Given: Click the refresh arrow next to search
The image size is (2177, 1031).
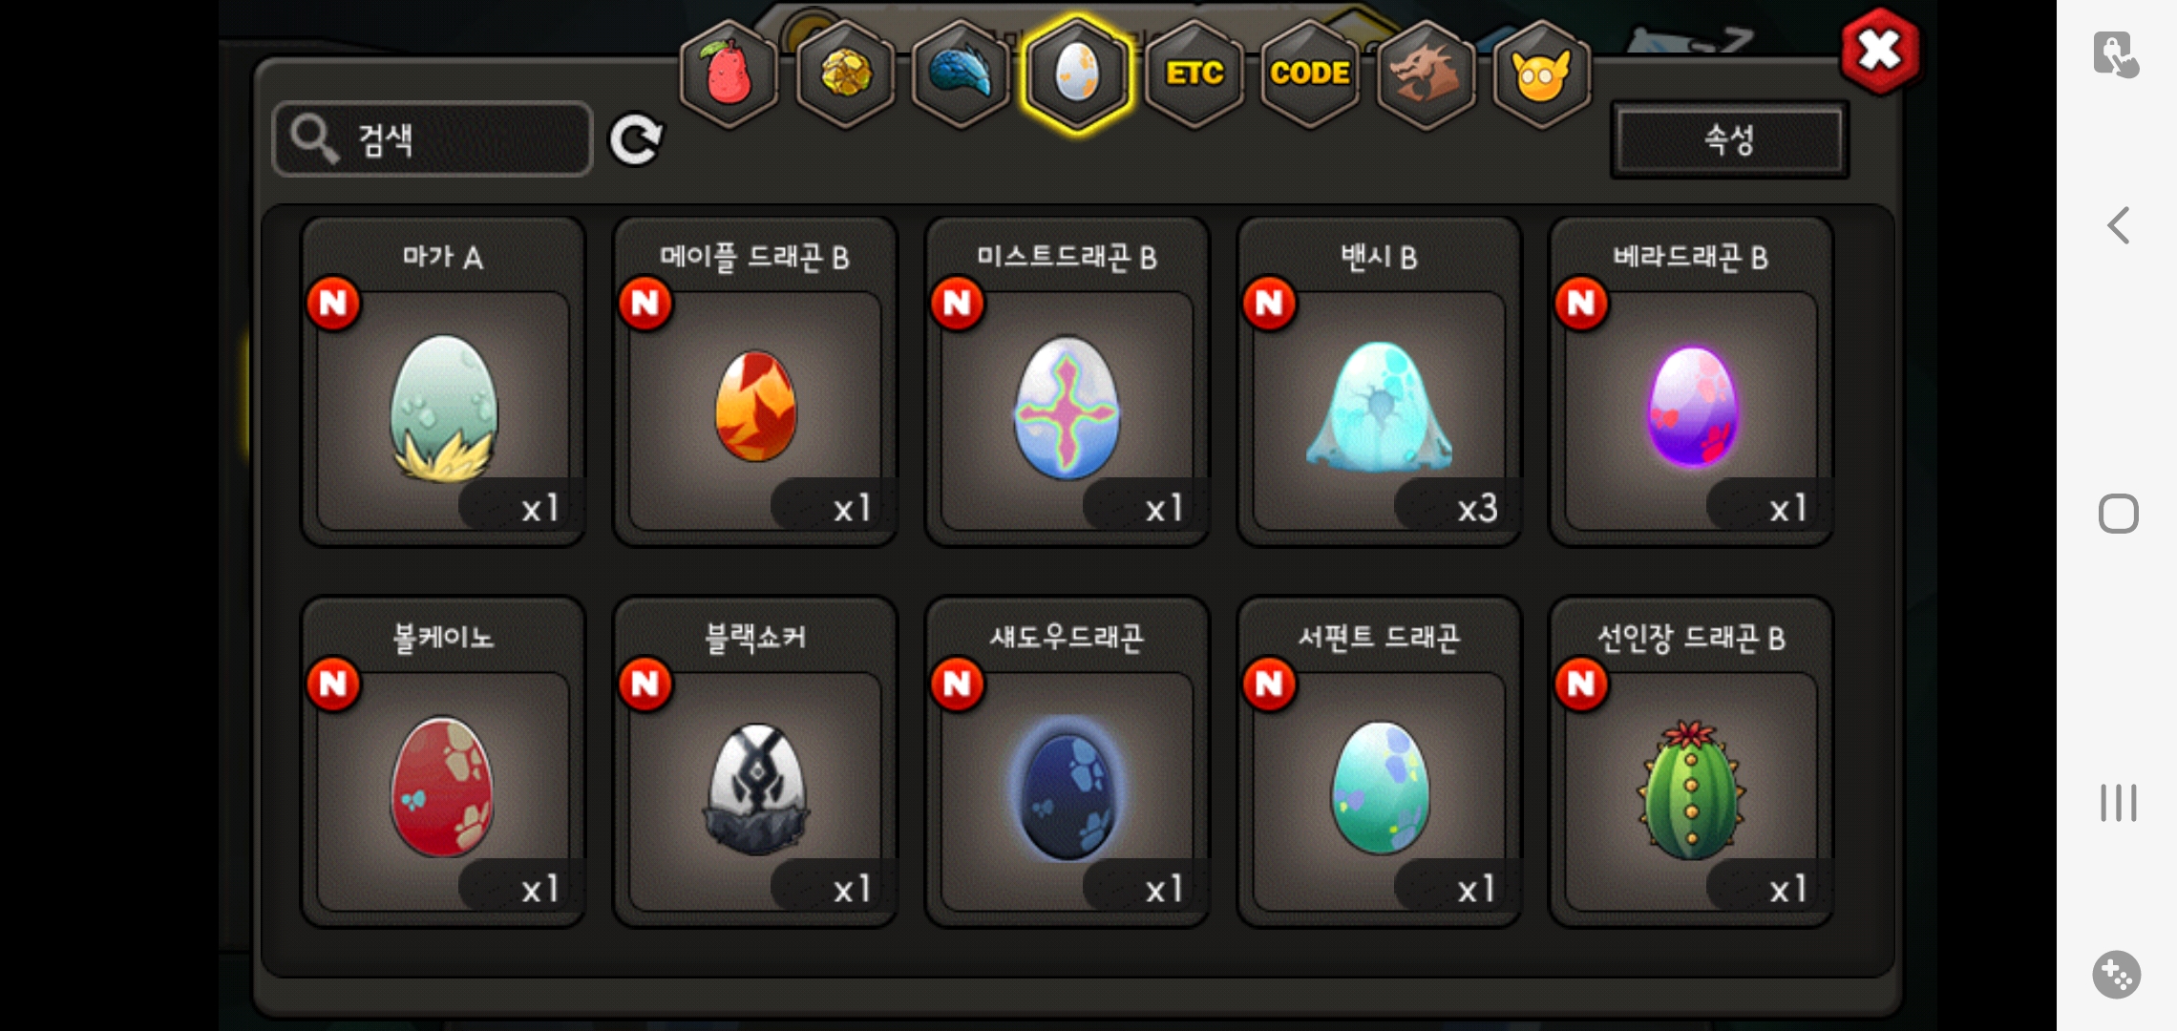Looking at the screenshot, I should pyautogui.click(x=636, y=140).
